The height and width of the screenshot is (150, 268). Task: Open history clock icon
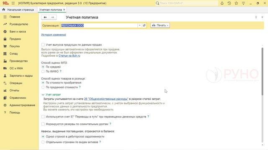pyautogui.click(x=229, y=3)
